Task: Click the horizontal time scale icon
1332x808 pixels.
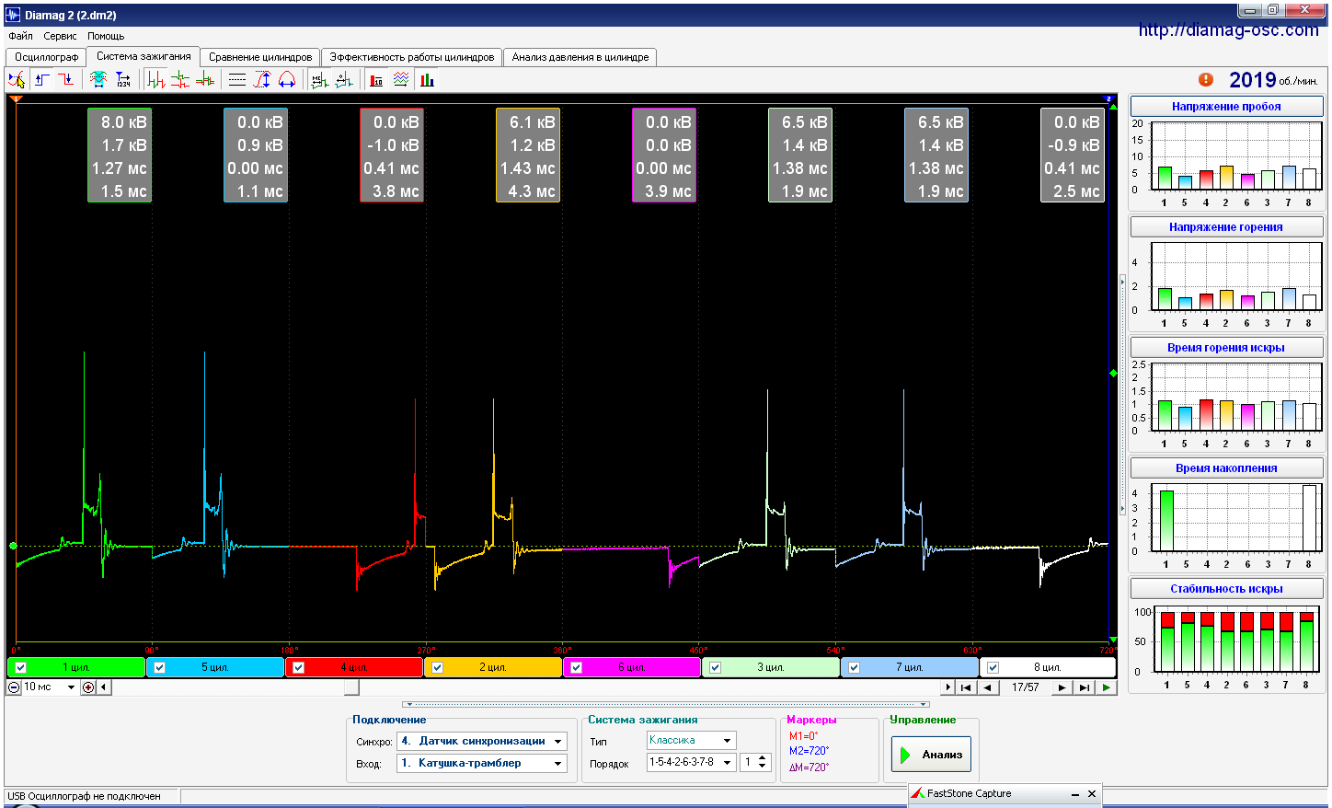Action: [287, 80]
